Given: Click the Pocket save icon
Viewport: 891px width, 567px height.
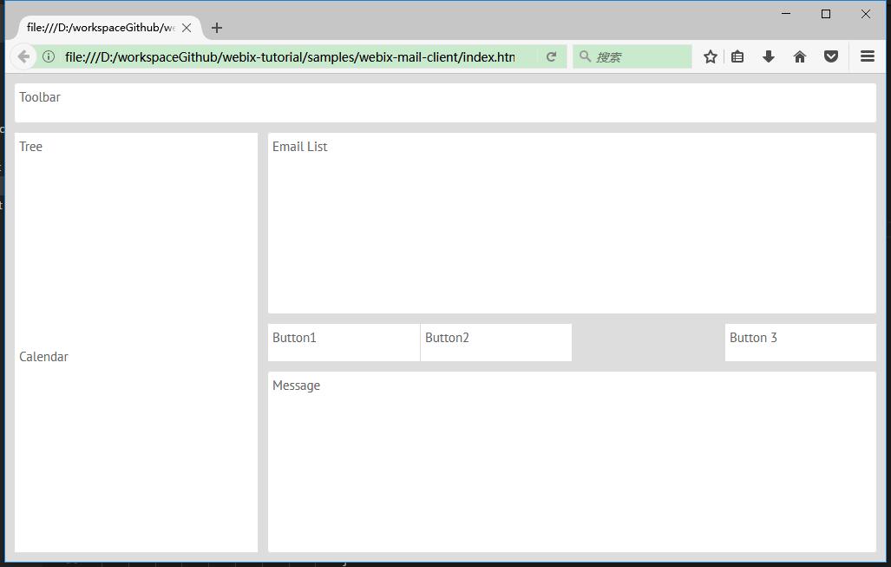Looking at the screenshot, I should pos(831,56).
